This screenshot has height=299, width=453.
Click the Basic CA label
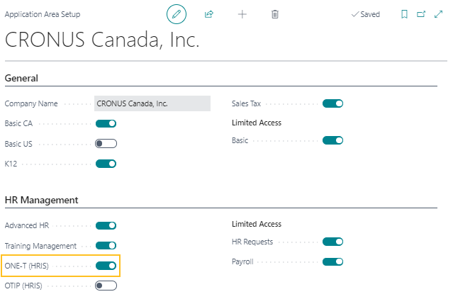point(18,123)
